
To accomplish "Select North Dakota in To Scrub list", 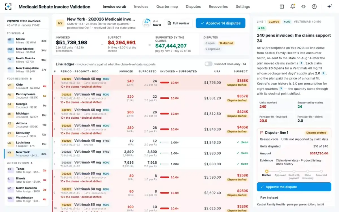I will (27, 60).
